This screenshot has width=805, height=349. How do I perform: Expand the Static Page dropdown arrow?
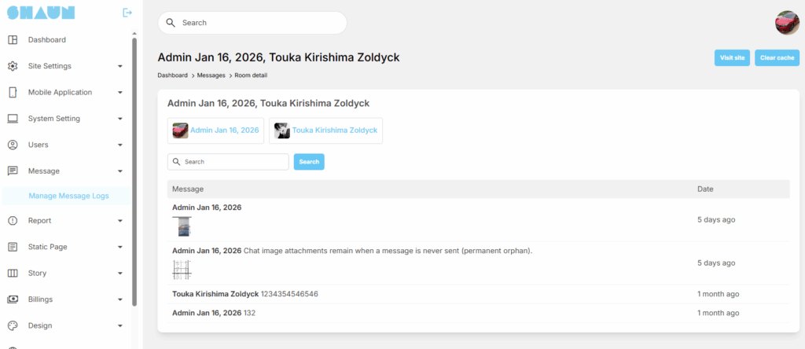tap(120, 248)
